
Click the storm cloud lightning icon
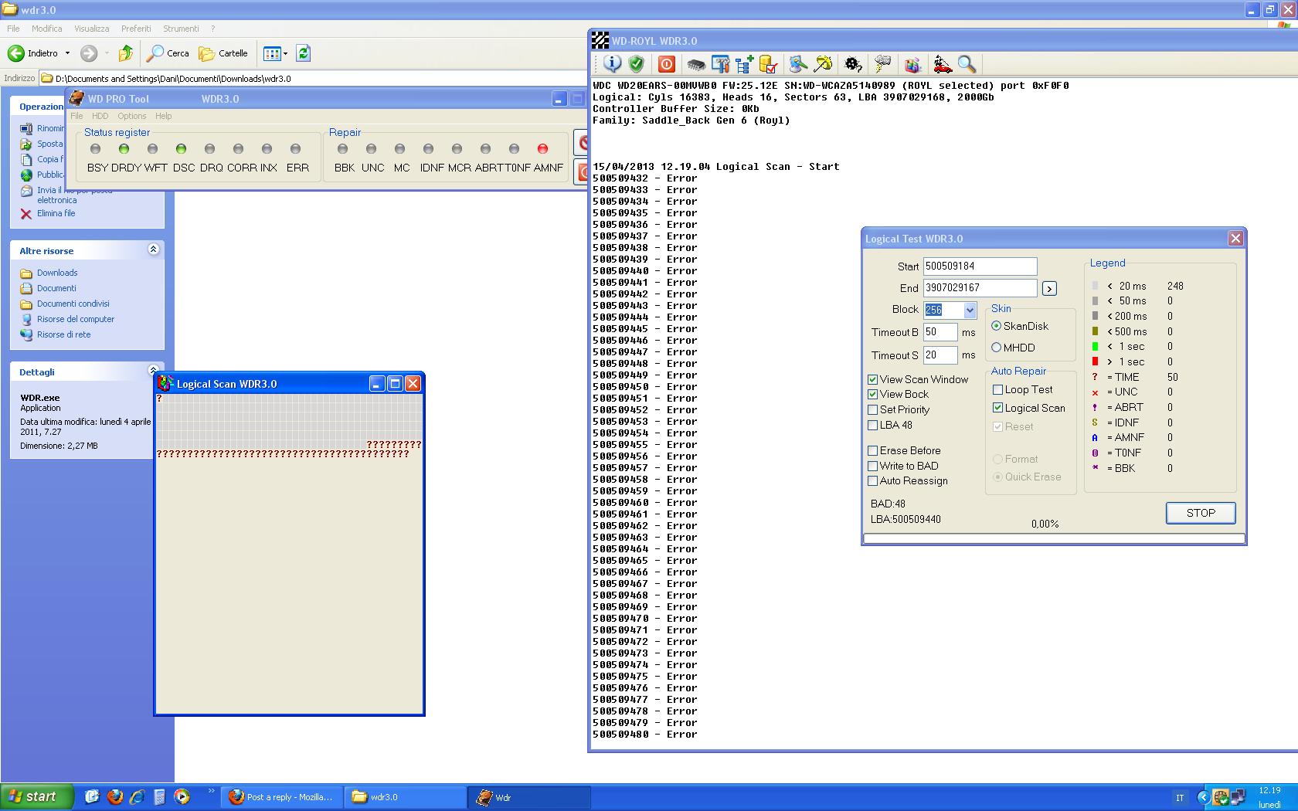882,64
